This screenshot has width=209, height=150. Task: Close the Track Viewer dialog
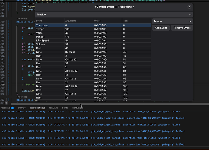tap(189, 7)
